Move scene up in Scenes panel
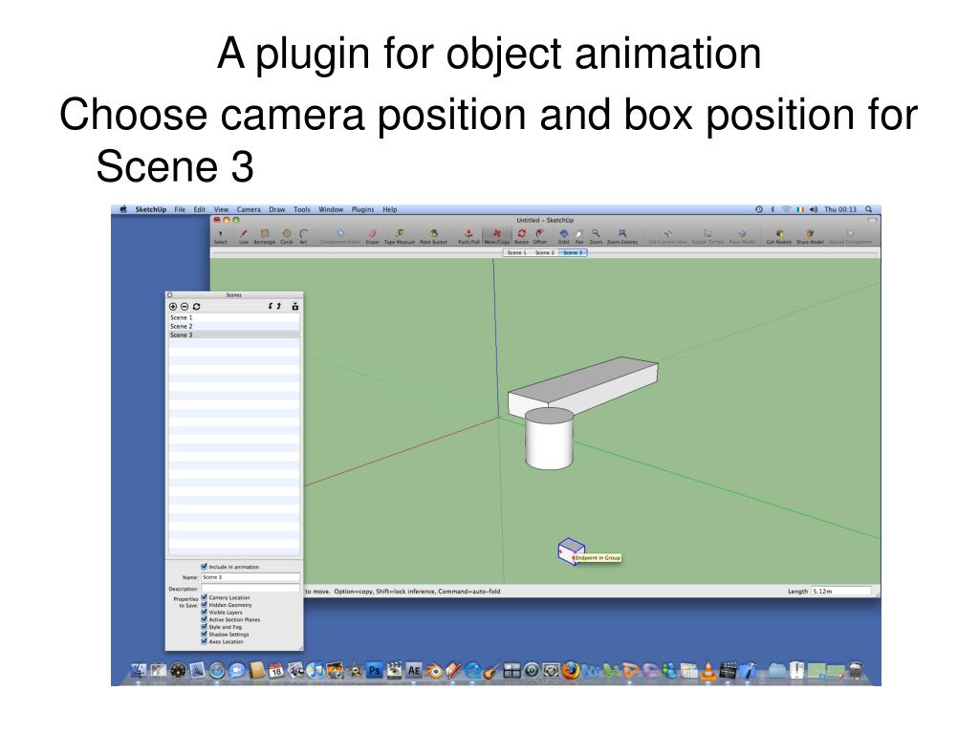 tap(278, 307)
